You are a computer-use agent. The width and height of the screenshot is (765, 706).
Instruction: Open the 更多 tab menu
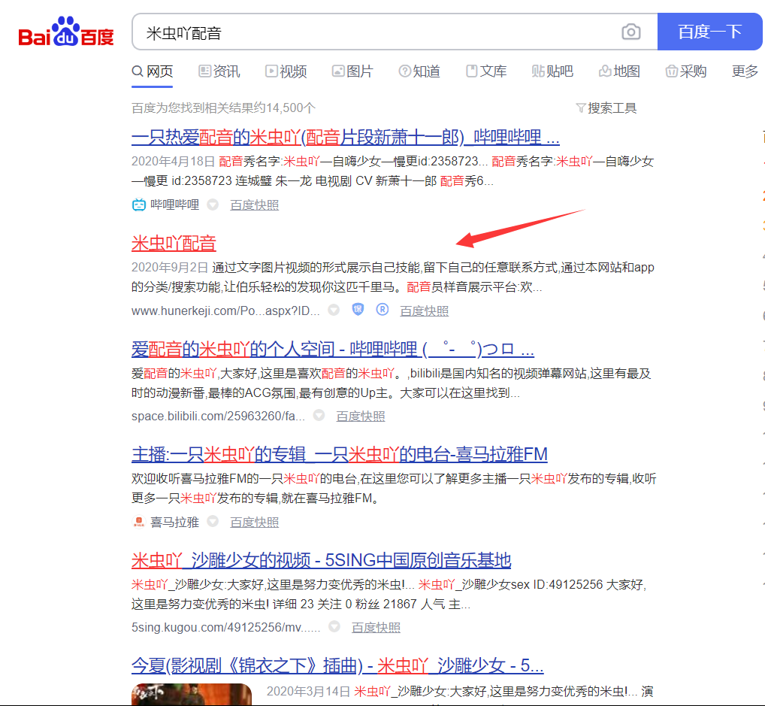(x=745, y=71)
